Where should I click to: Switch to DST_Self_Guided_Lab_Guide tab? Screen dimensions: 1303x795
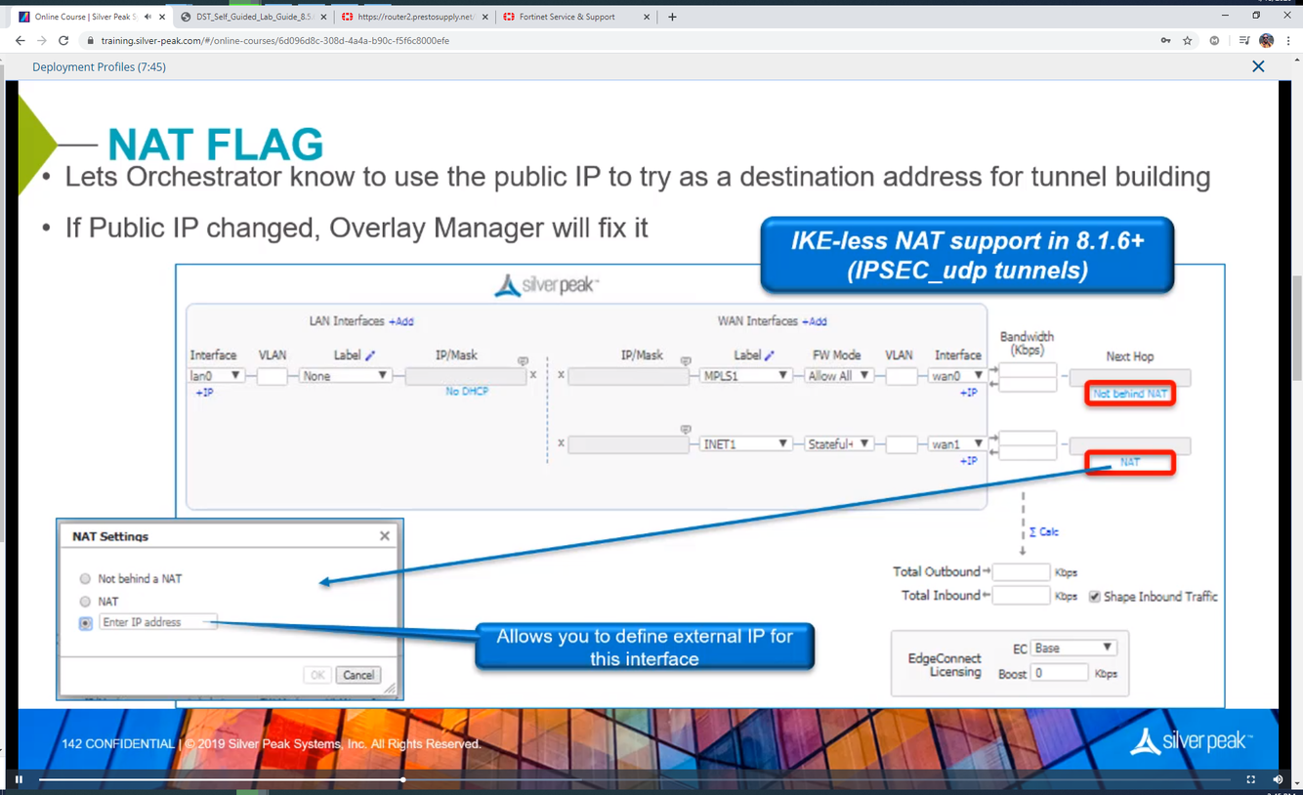[x=254, y=17]
